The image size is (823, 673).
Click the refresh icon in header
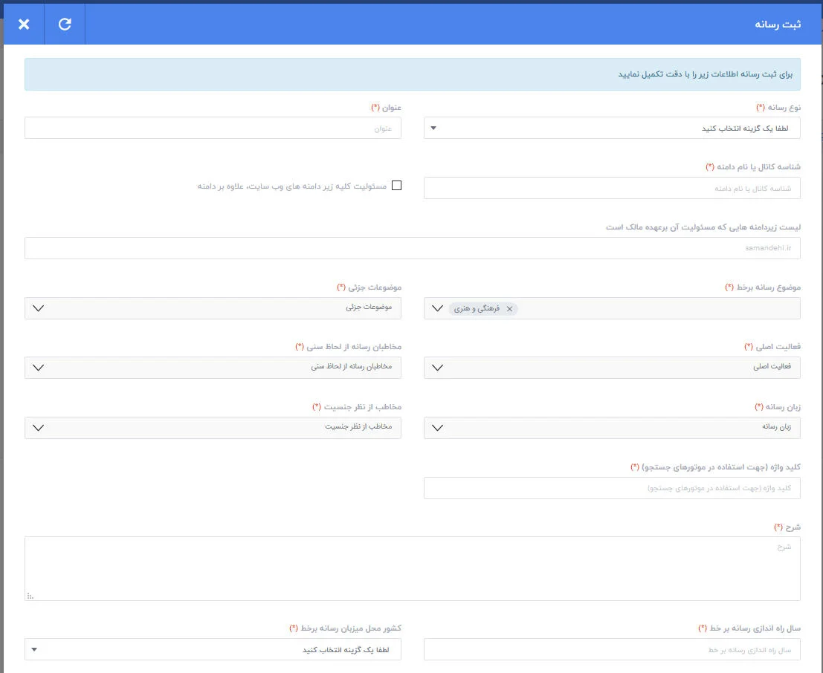(65, 24)
